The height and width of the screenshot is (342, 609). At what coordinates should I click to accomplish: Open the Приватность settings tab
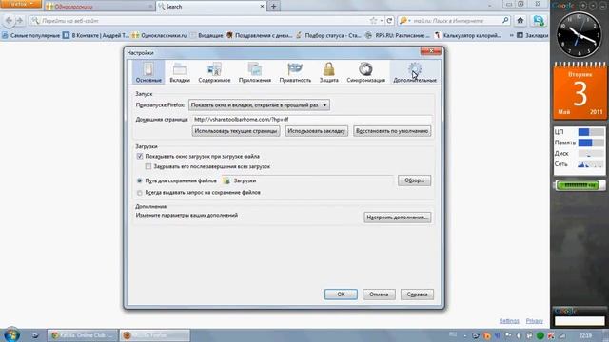(x=295, y=72)
